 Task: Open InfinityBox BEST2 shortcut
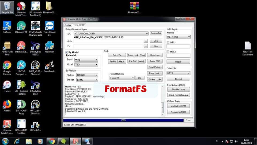(x=35, y=48)
